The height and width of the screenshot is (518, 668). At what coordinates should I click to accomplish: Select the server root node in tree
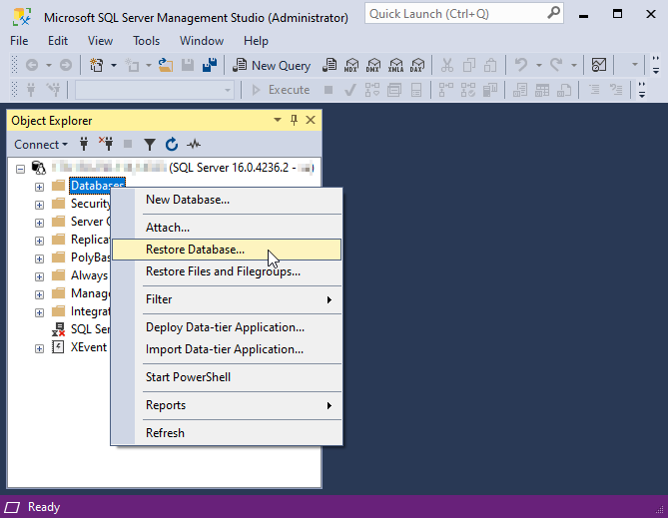pos(183,168)
